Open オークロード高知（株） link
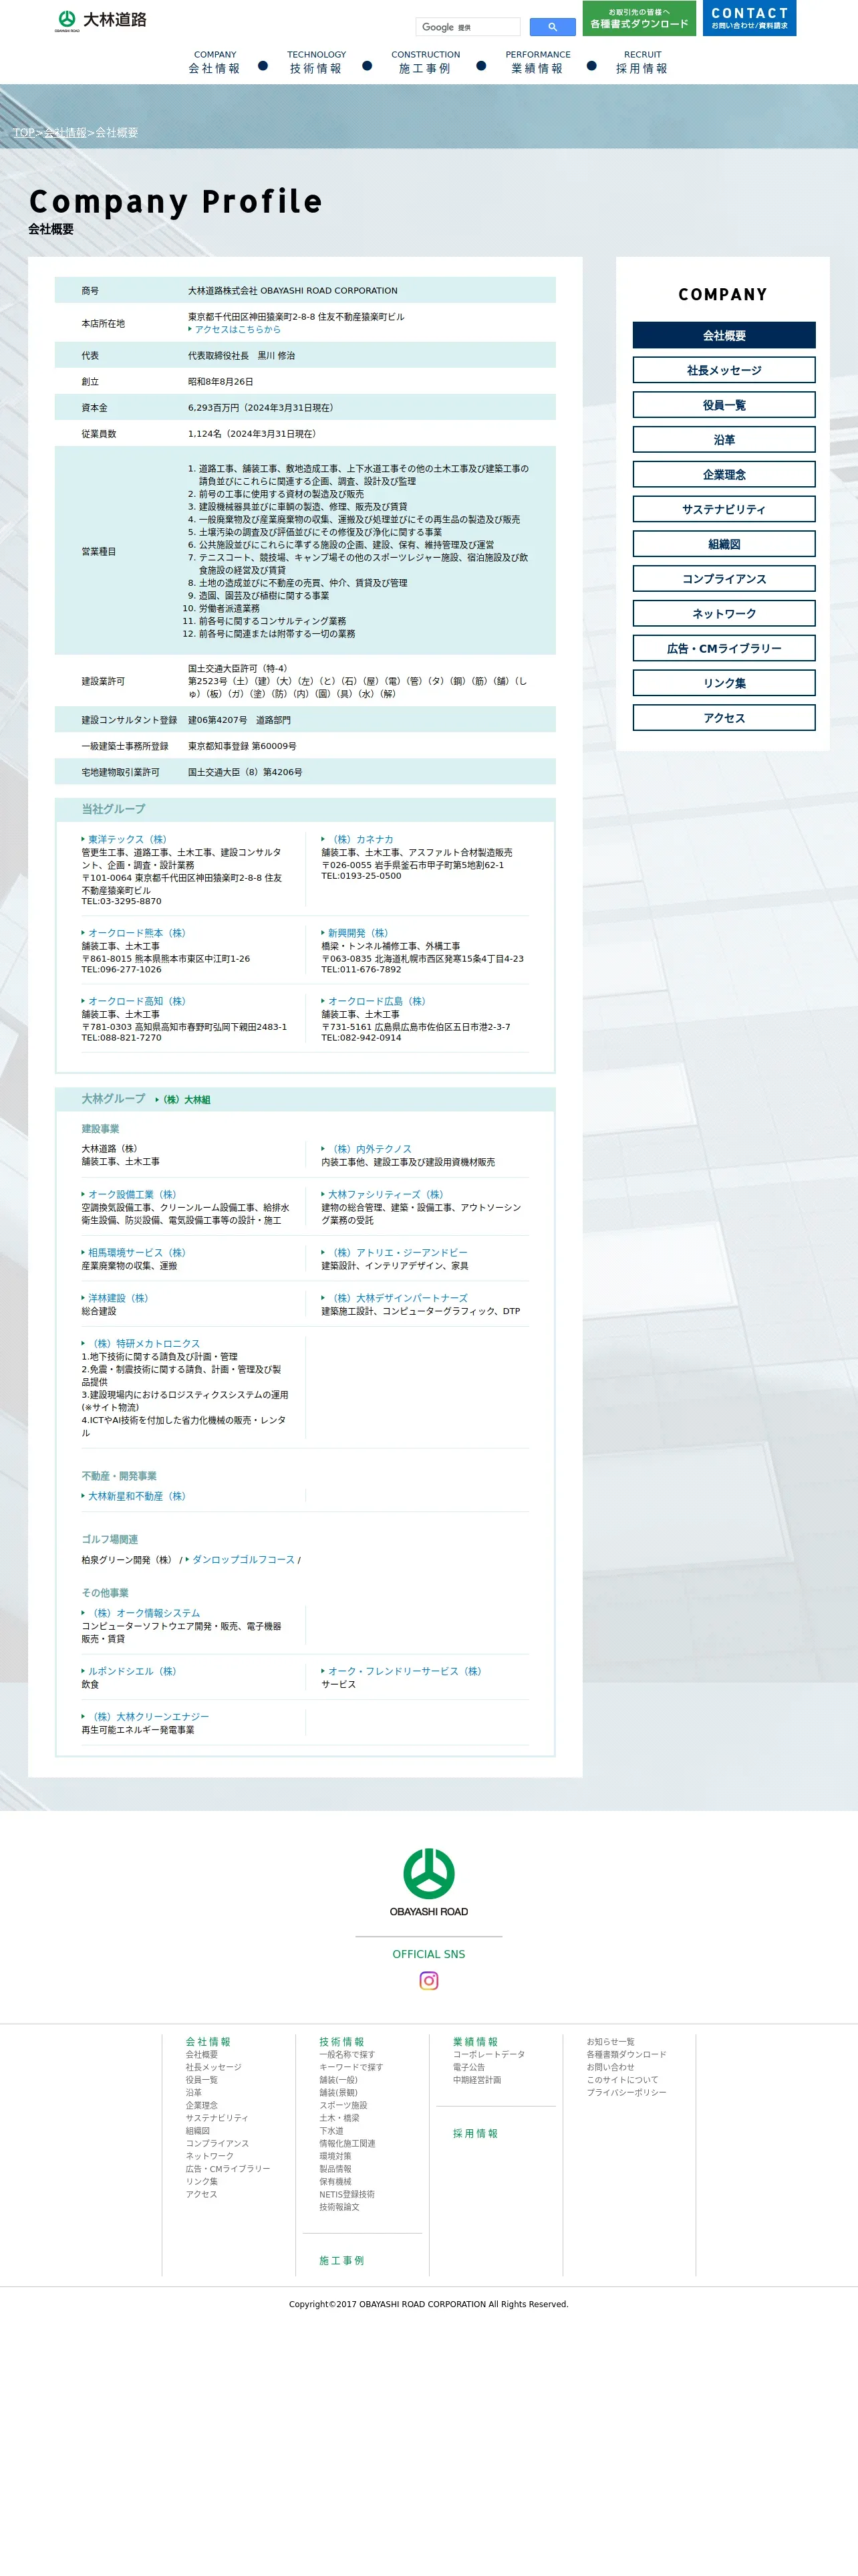 tap(136, 1001)
